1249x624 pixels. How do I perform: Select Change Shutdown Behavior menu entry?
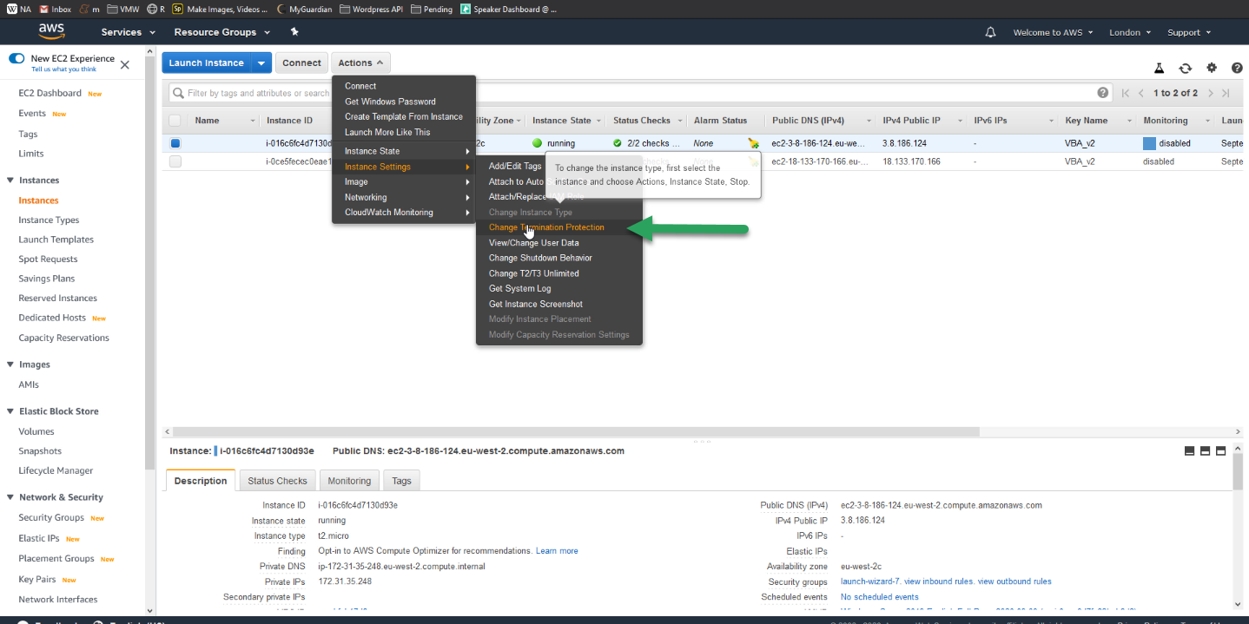pyautogui.click(x=540, y=258)
